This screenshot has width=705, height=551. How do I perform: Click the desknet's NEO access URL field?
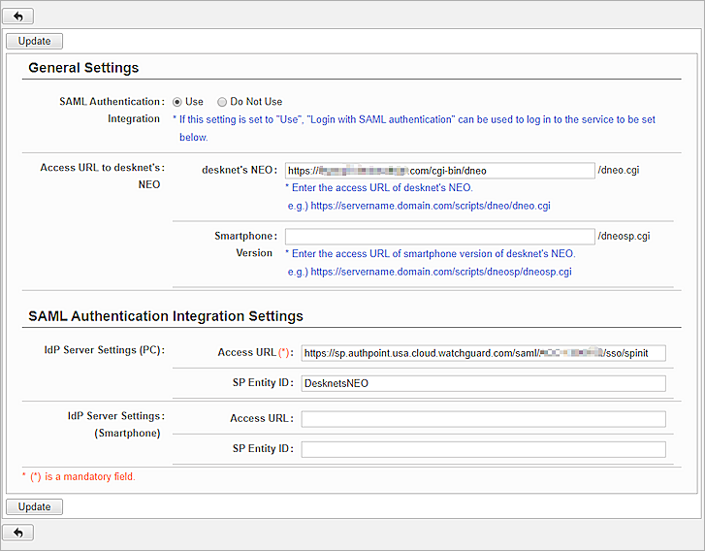[439, 171]
